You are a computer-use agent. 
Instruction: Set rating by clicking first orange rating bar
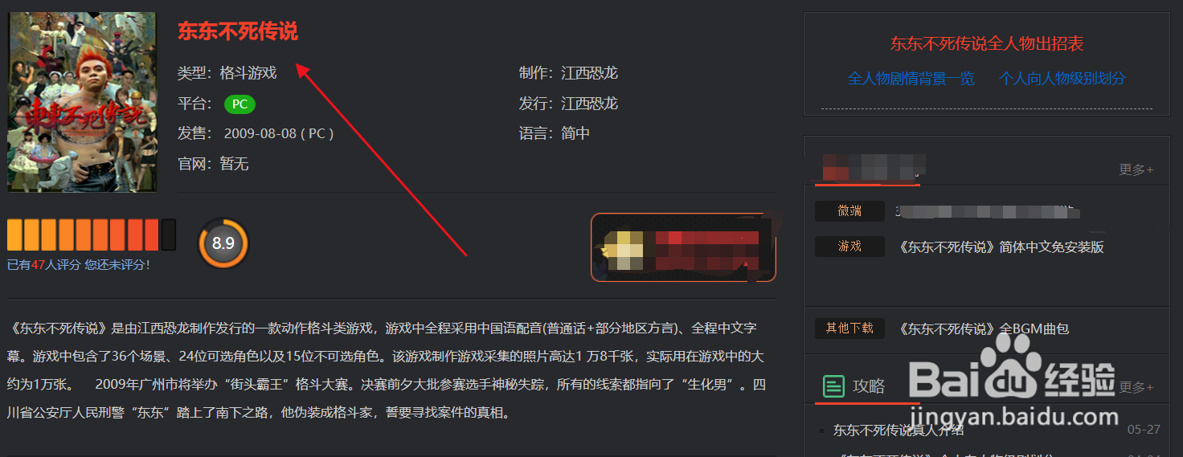[x=14, y=234]
